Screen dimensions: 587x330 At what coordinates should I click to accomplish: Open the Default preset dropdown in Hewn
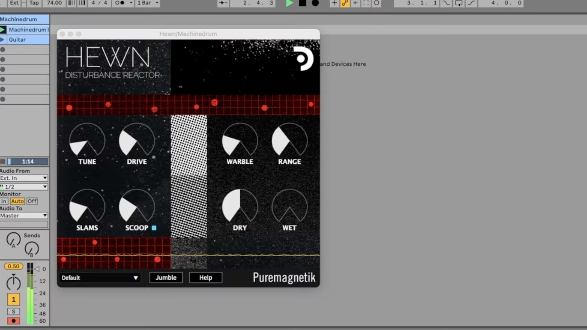100,278
